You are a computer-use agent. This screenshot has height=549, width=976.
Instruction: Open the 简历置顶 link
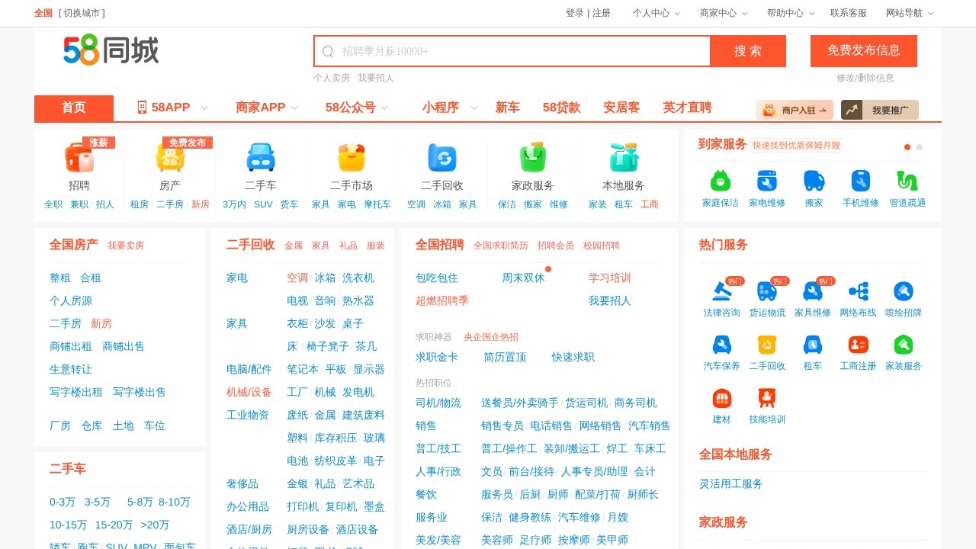tap(505, 357)
